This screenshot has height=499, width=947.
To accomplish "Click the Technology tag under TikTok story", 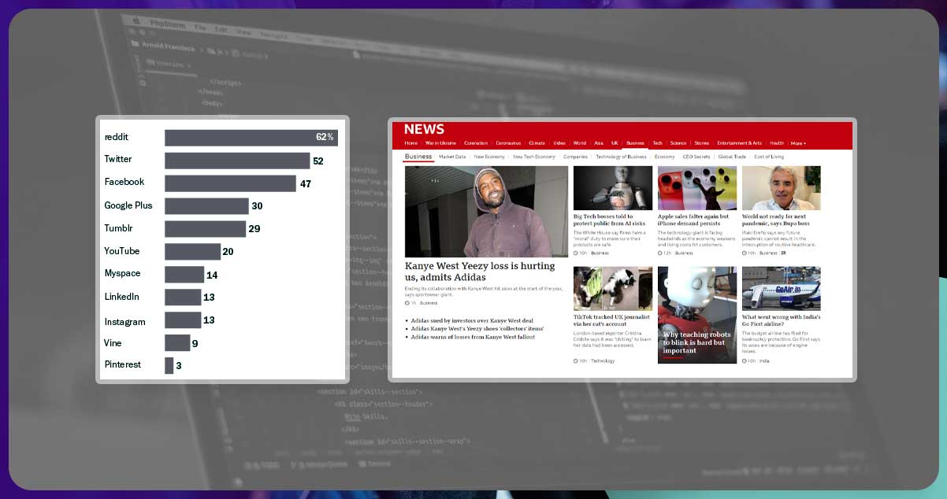I will pyautogui.click(x=603, y=361).
